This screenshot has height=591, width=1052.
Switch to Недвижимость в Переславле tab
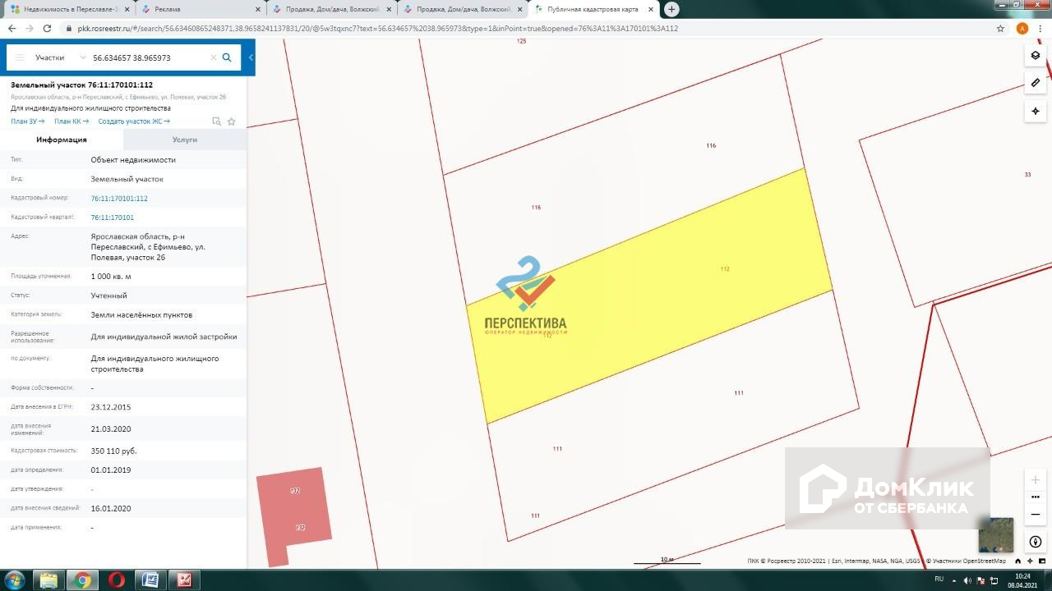coord(68,9)
